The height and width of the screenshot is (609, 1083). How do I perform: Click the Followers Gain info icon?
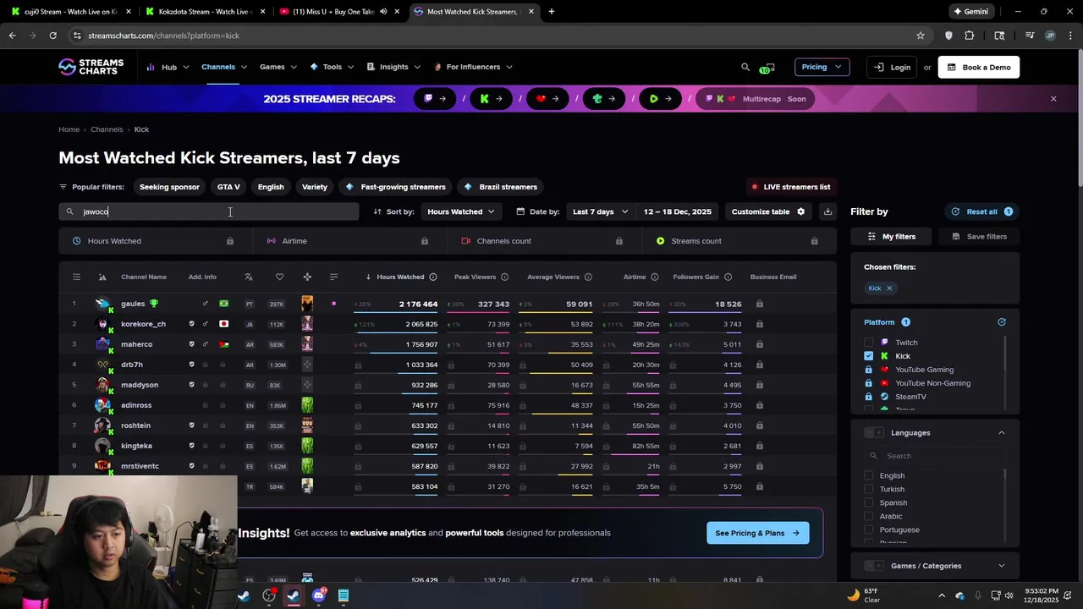pyautogui.click(x=728, y=277)
